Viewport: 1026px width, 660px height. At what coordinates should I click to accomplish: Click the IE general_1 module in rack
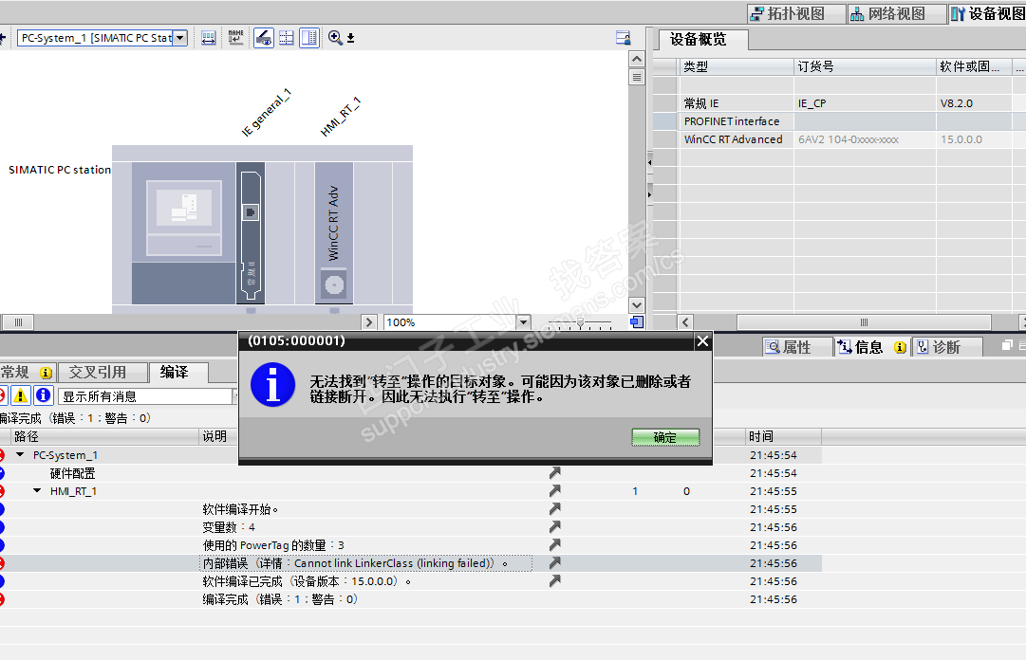(251, 232)
